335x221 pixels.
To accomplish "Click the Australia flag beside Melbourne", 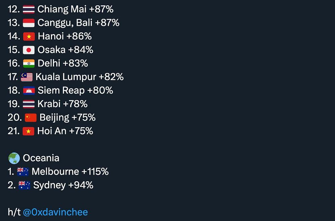I will point(23,172).
